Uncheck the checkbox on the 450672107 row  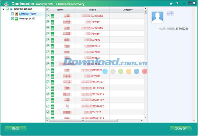click(x=48, y=100)
